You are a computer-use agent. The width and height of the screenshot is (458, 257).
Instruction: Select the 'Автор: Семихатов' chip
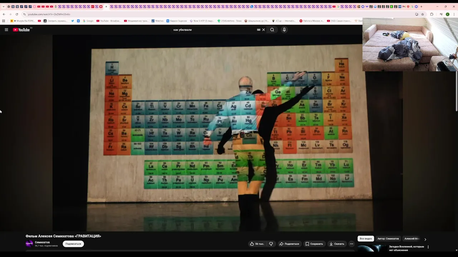point(388,238)
